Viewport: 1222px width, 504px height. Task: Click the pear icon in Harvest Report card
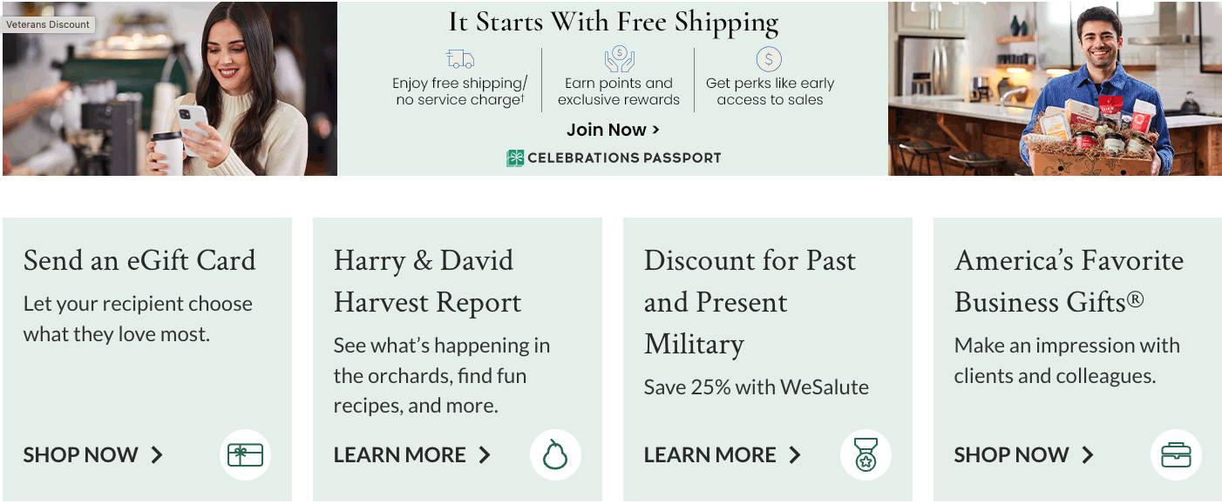[x=555, y=454]
